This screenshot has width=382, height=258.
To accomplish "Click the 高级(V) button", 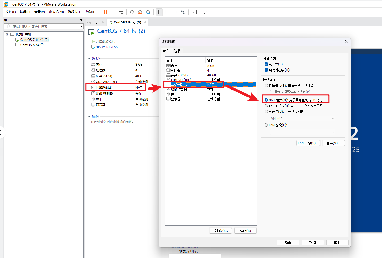I will point(334,143).
